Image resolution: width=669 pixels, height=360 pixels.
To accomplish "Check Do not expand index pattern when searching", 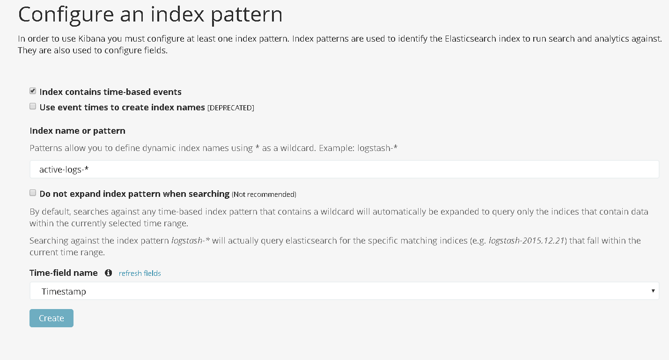I will click(32, 192).
